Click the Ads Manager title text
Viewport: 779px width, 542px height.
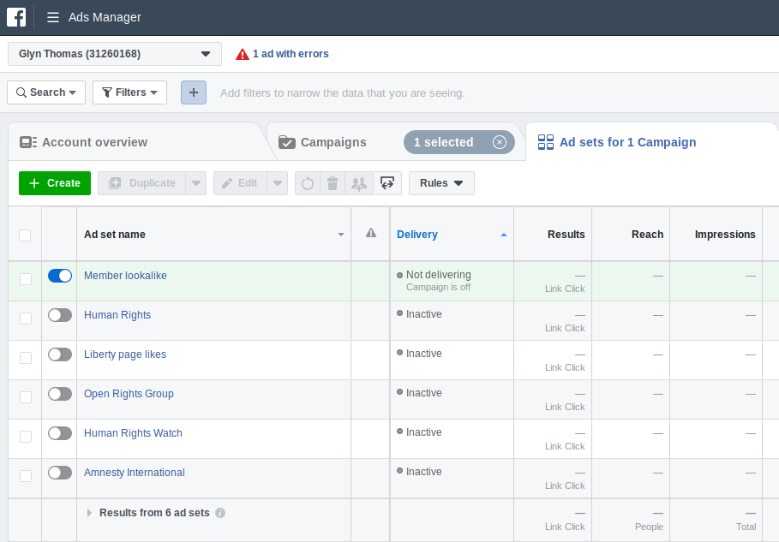coord(105,17)
